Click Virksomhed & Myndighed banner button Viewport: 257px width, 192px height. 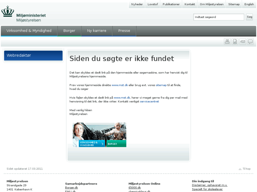(x=92, y=144)
